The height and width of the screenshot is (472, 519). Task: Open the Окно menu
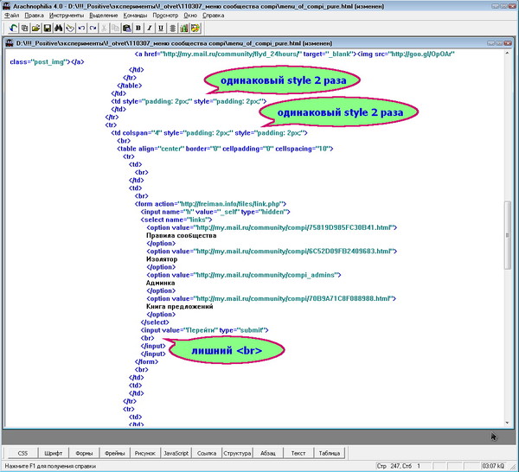click(190, 16)
